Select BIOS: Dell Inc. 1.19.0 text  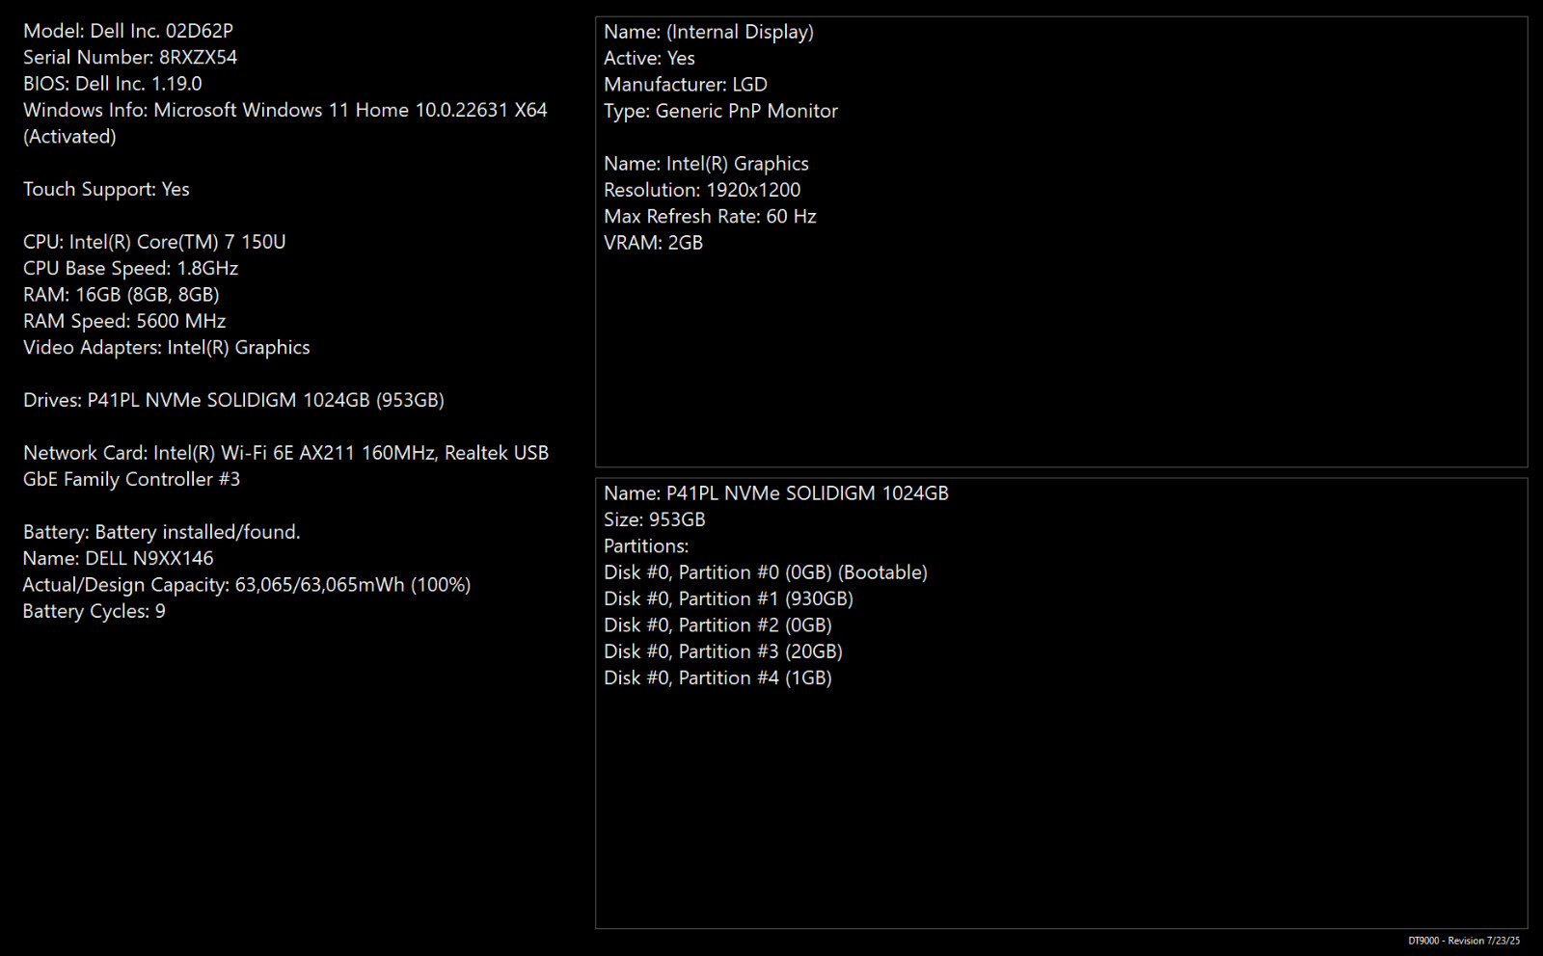point(113,84)
